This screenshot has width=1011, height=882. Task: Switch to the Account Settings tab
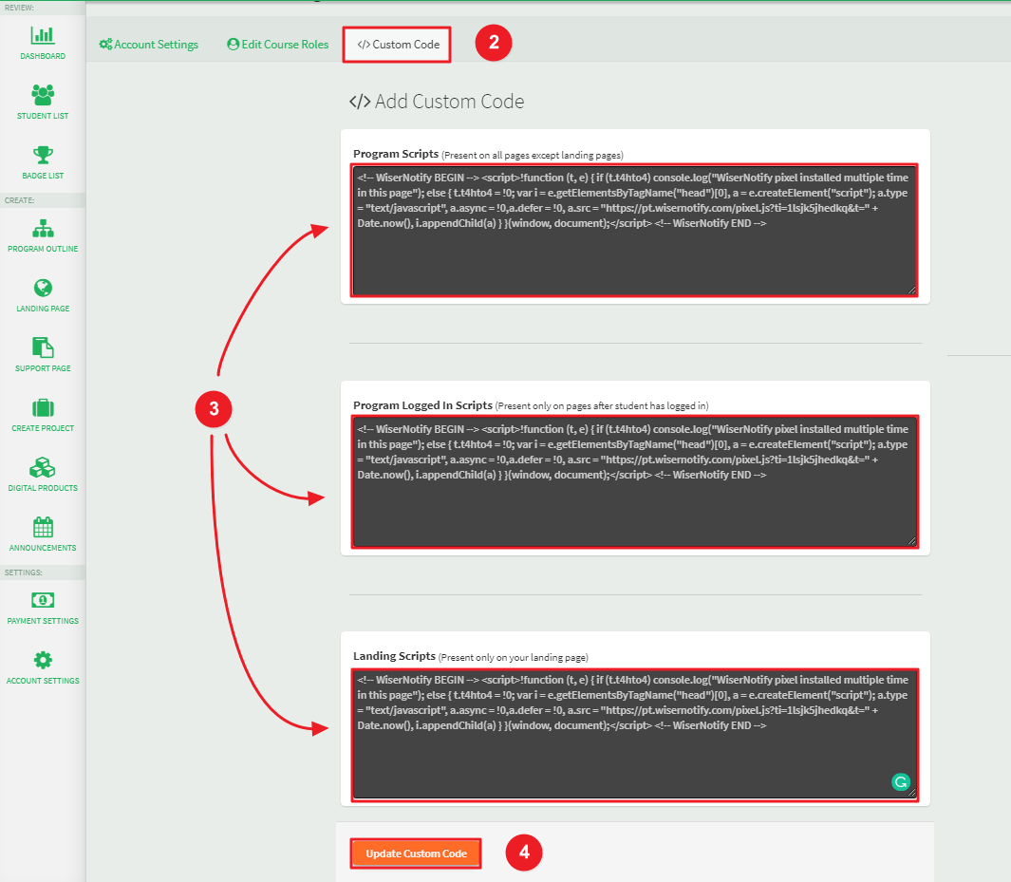[x=149, y=45]
